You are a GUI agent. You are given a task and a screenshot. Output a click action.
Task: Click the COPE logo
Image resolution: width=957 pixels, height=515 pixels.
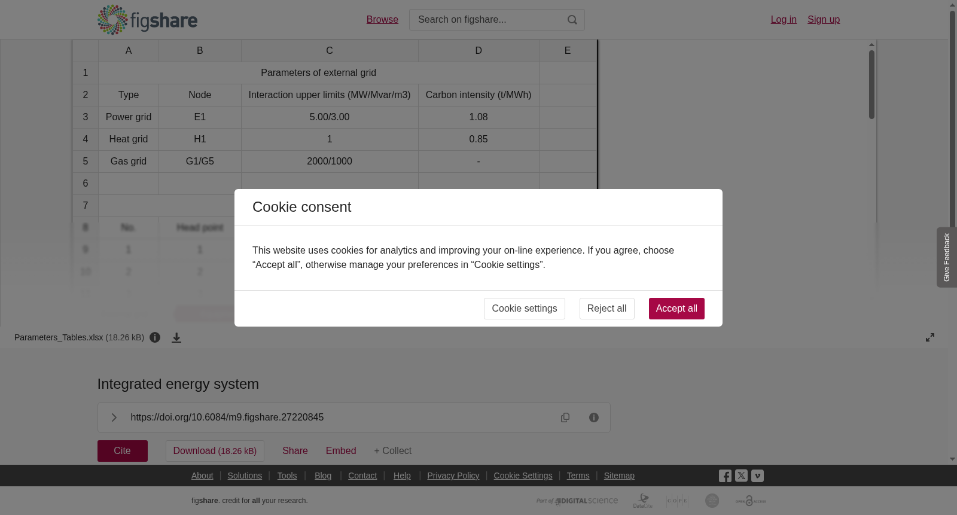coord(677,501)
